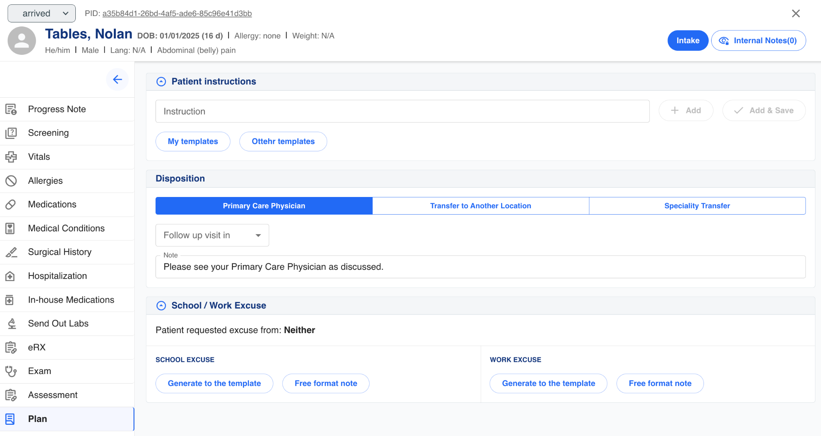Select Transfer to Another Location disposition
Screen dimensions: 821x436
(x=480, y=206)
